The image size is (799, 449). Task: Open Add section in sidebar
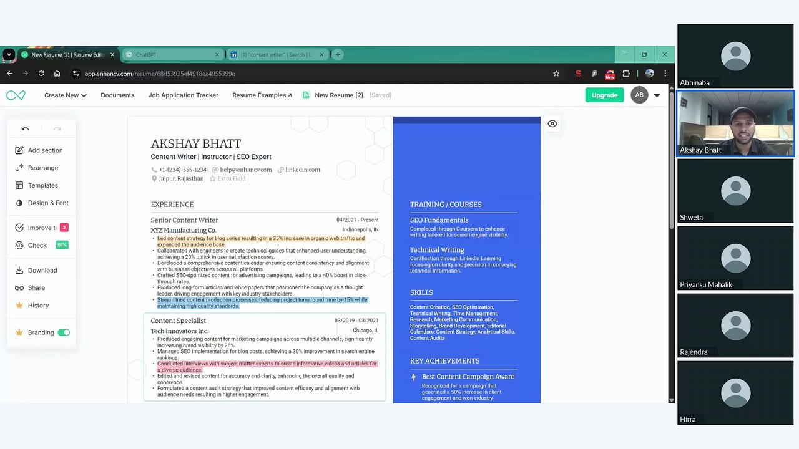click(39, 150)
